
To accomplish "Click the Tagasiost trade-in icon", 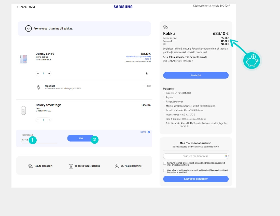I will click(38, 87).
